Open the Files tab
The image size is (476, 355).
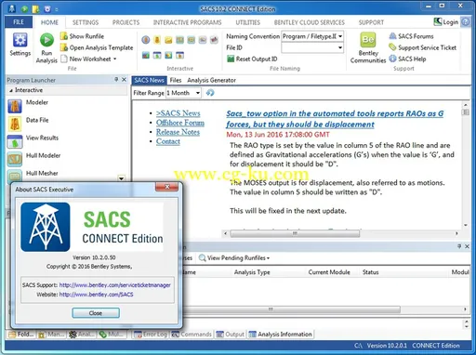(176, 80)
